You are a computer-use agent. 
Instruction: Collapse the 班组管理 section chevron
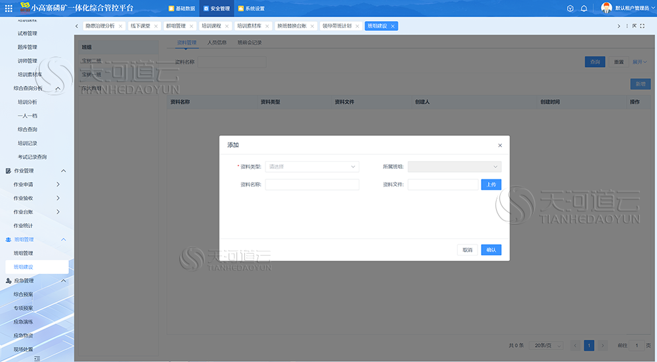(63, 240)
